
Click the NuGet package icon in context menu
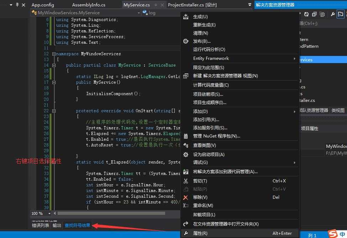186,136
